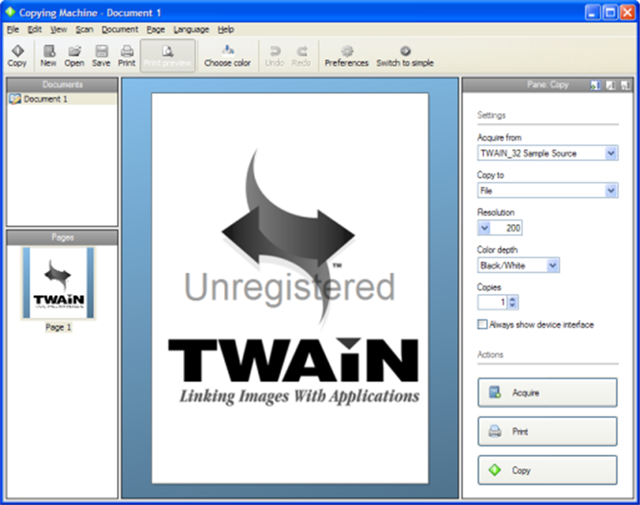Viewport: 640px width, 505px height.
Task: Click the Copy toolbar icon
Action: 17,56
